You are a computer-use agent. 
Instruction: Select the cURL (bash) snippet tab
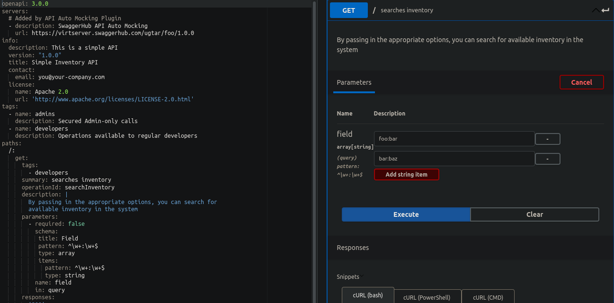click(368, 295)
